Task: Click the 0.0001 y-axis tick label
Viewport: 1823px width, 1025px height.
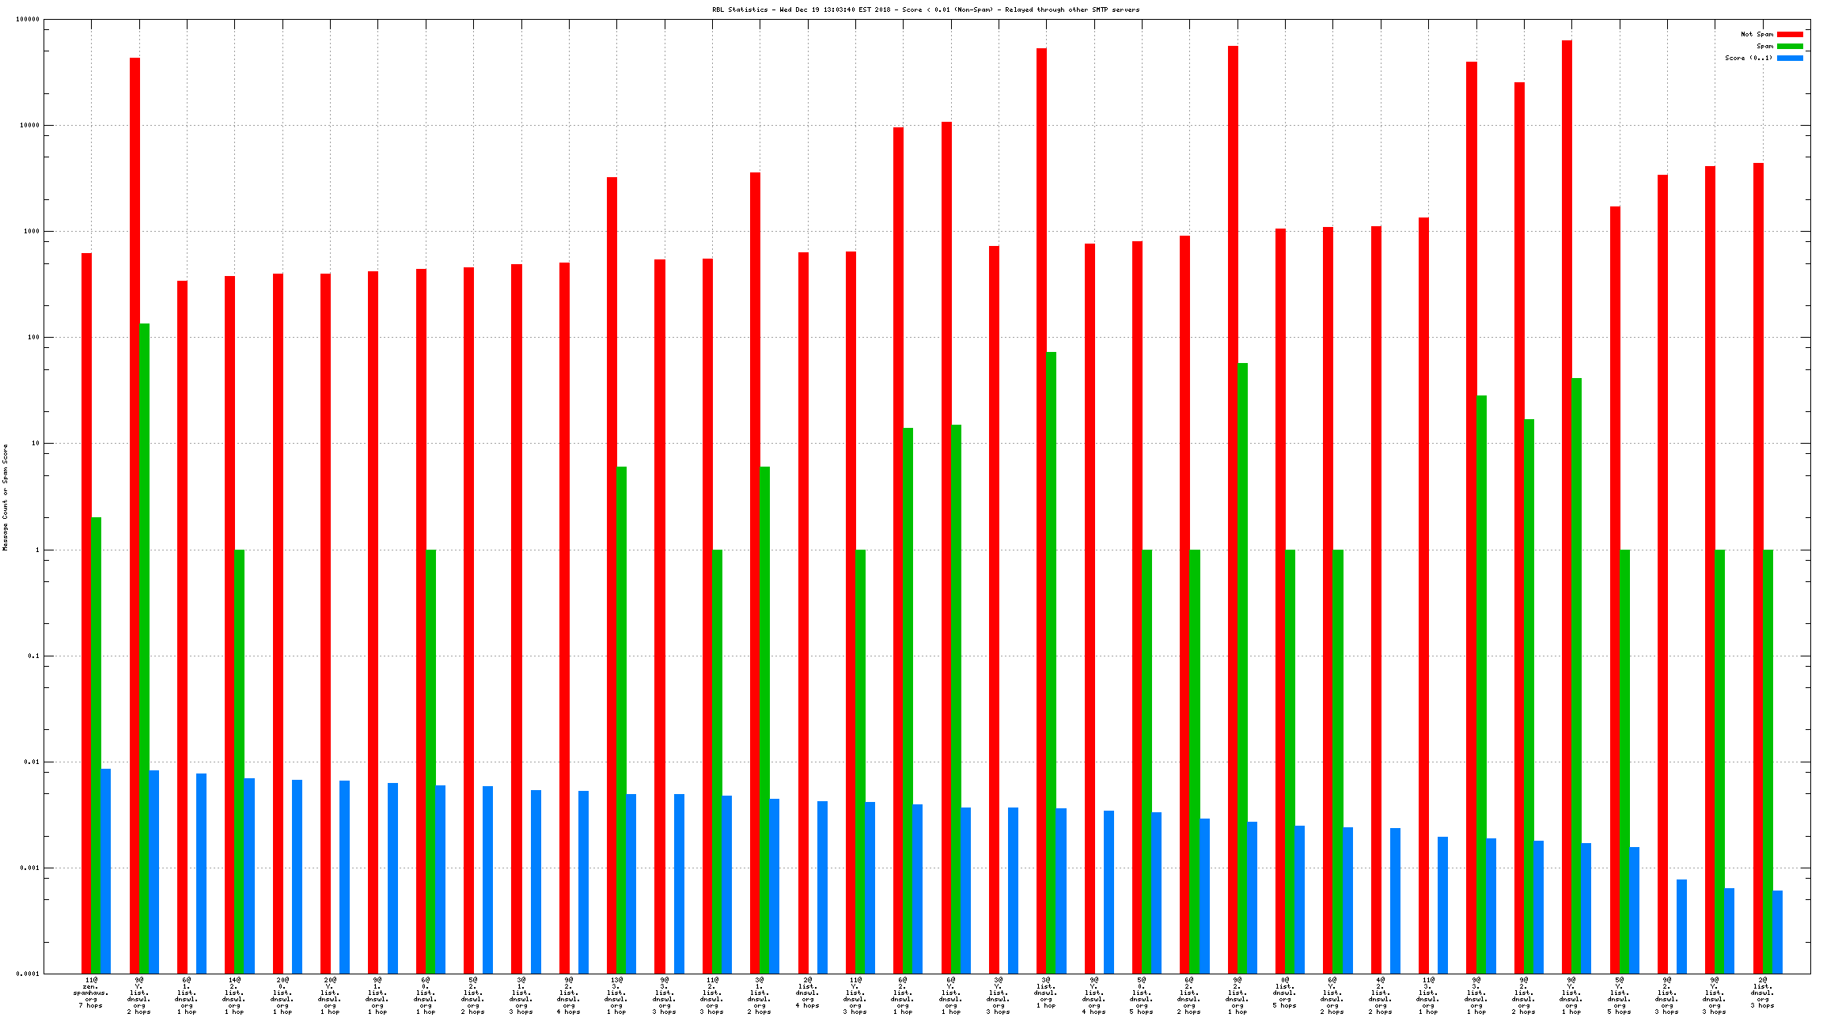Action: pos(28,974)
